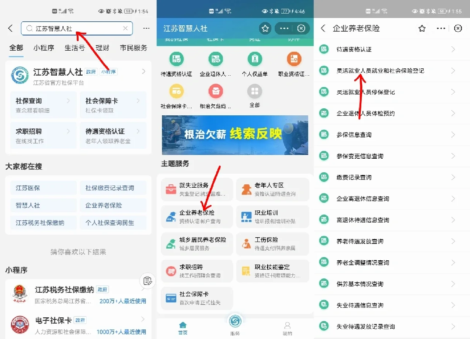Open the 电子社保卡 mini program icon
The image size is (470, 339).
[x=19, y=325]
